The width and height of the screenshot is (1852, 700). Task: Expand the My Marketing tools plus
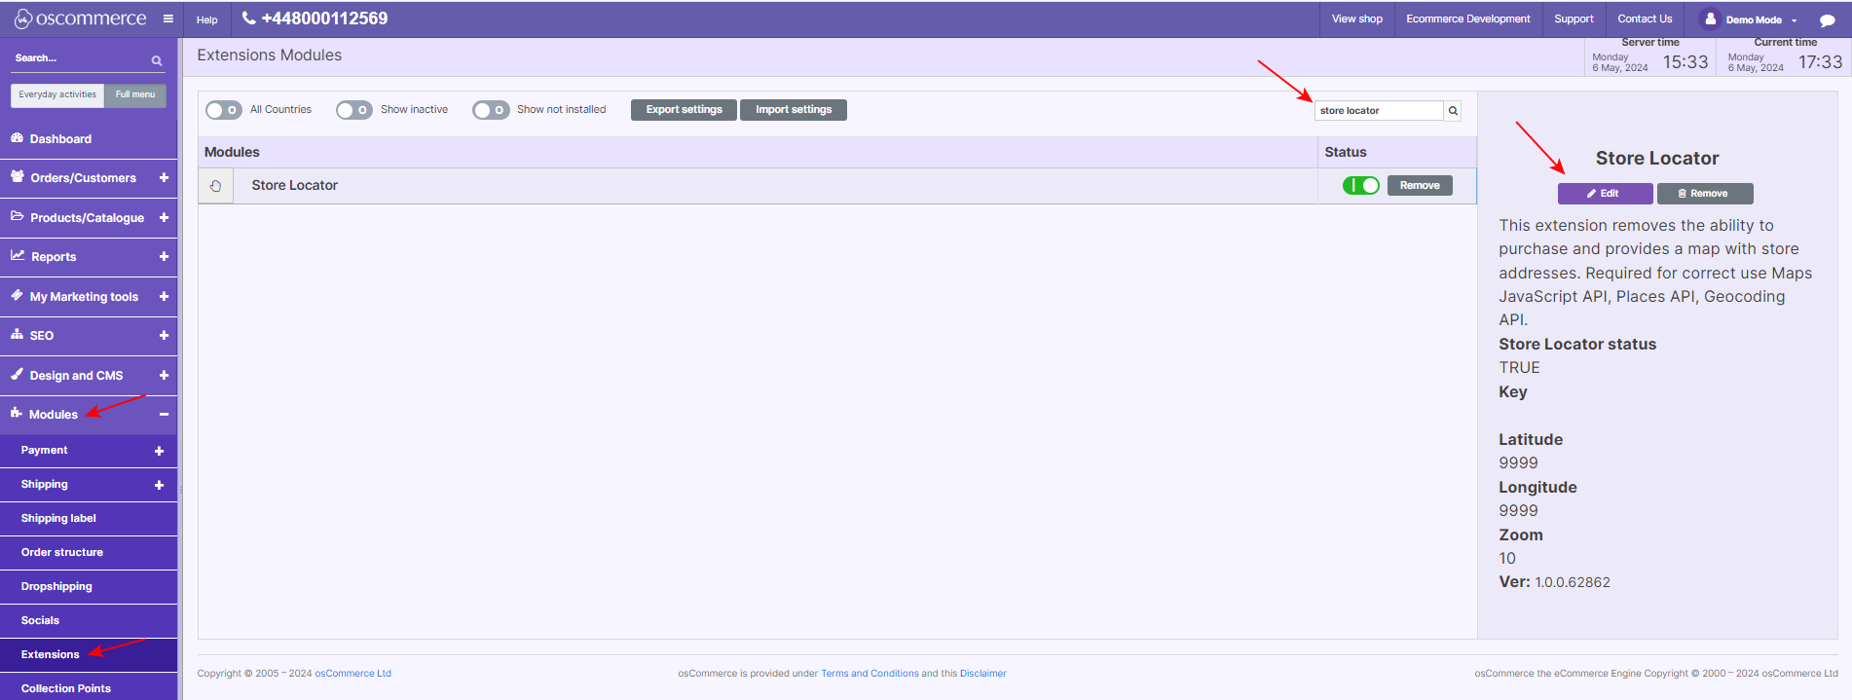point(164,296)
